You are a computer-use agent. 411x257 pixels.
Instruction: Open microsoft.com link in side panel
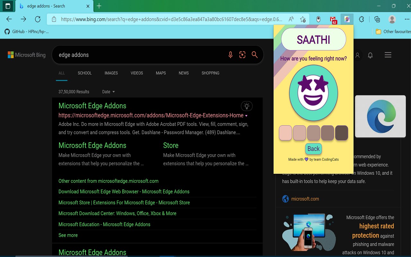[305, 199]
